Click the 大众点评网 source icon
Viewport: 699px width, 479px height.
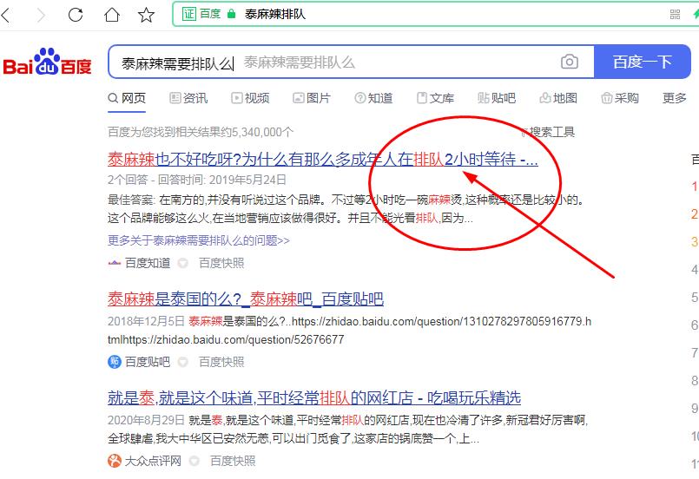(115, 461)
